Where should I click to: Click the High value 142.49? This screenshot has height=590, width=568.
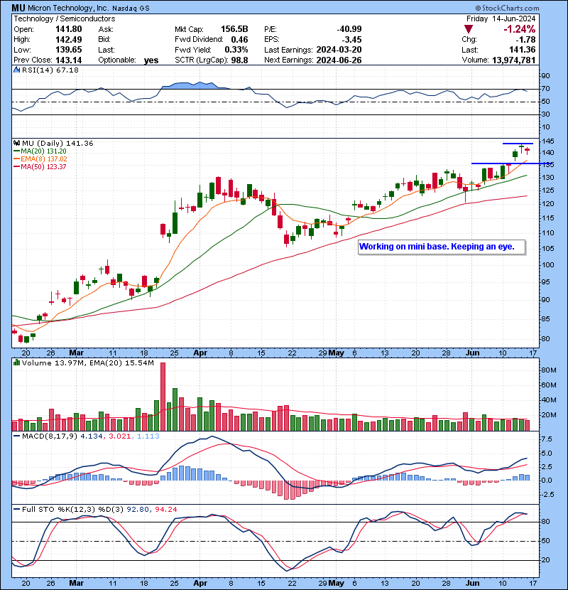[68, 40]
